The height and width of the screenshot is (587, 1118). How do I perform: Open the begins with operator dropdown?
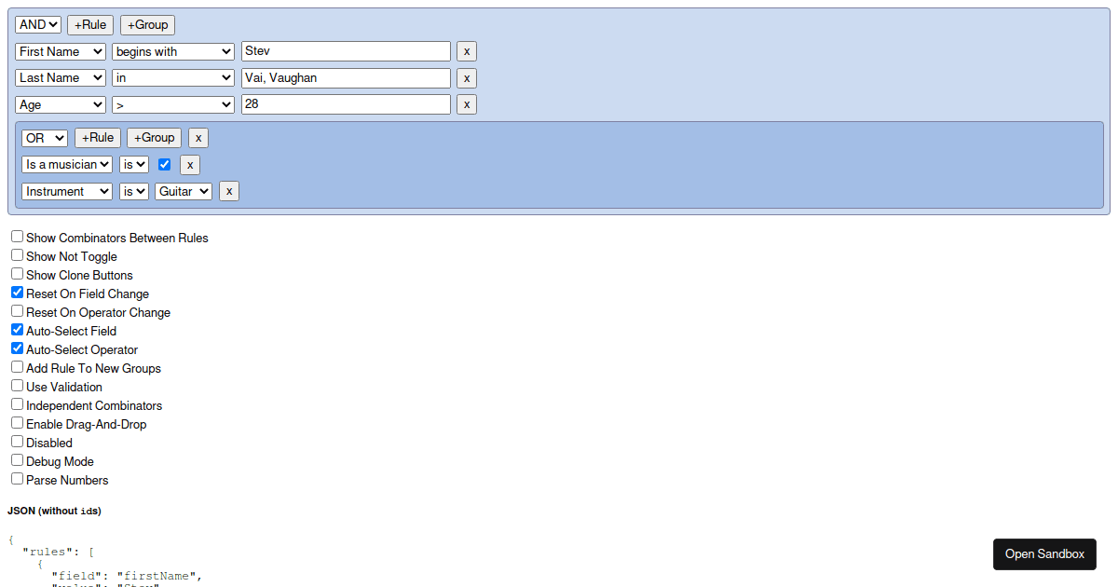click(173, 51)
